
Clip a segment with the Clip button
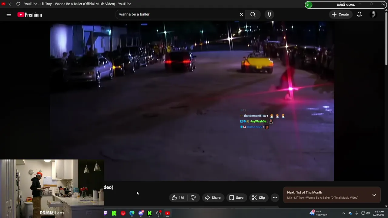click(259, 198)
